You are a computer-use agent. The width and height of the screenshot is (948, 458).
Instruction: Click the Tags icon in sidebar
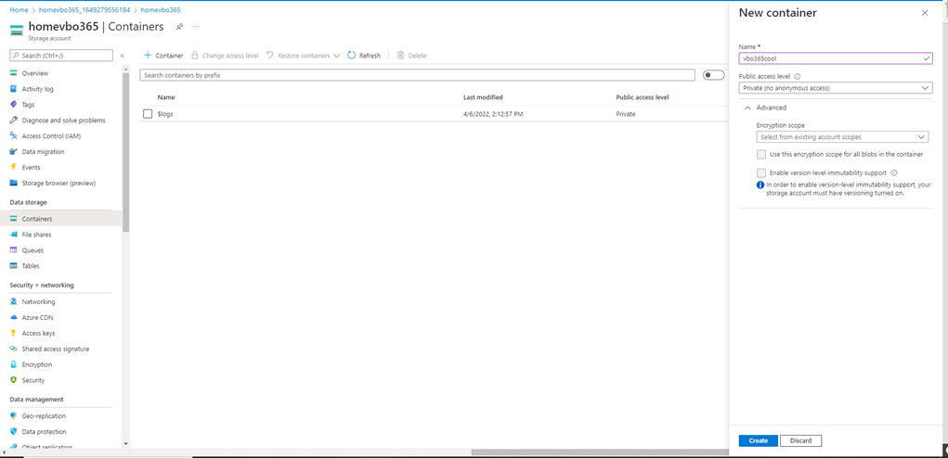tap(13, 105)
